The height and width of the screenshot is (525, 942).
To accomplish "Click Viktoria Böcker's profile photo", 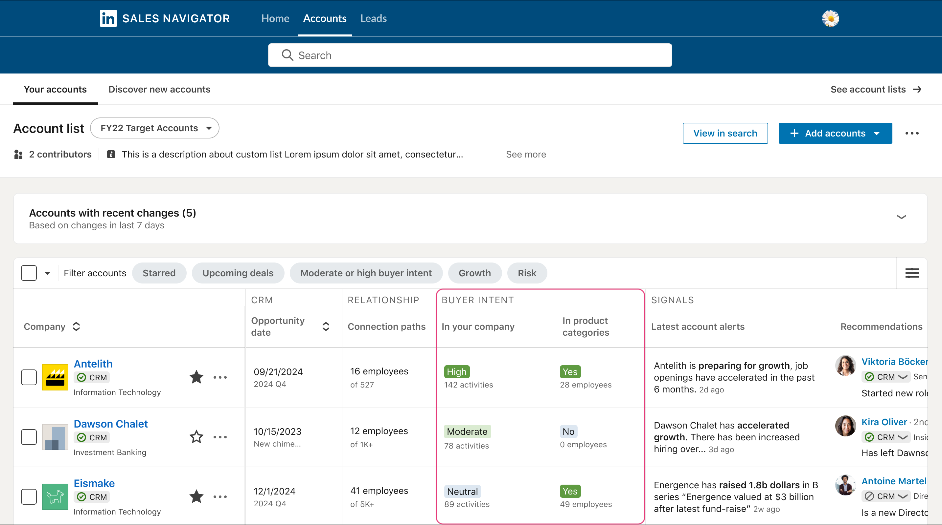I will coord(845,366).
